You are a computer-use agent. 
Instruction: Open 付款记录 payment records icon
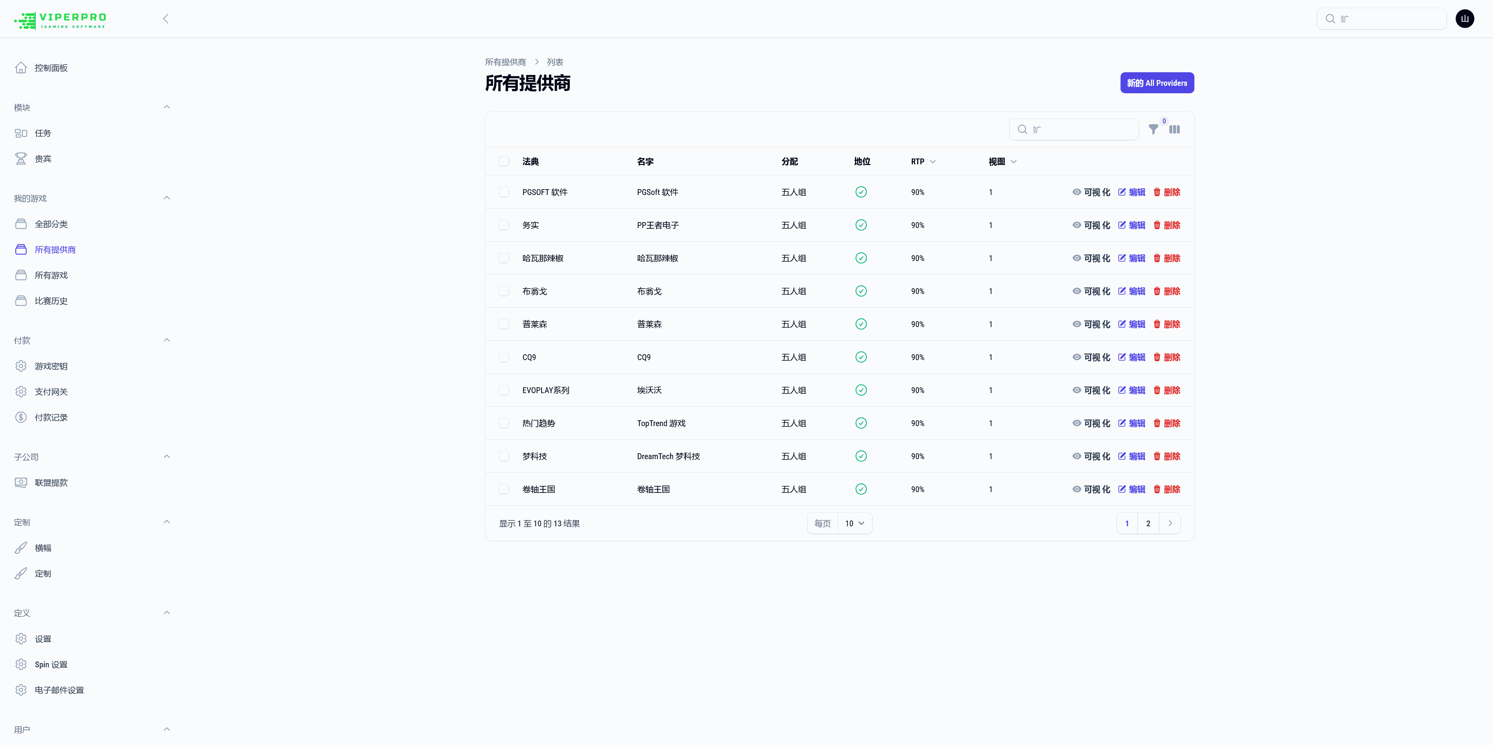click(21, 417)
